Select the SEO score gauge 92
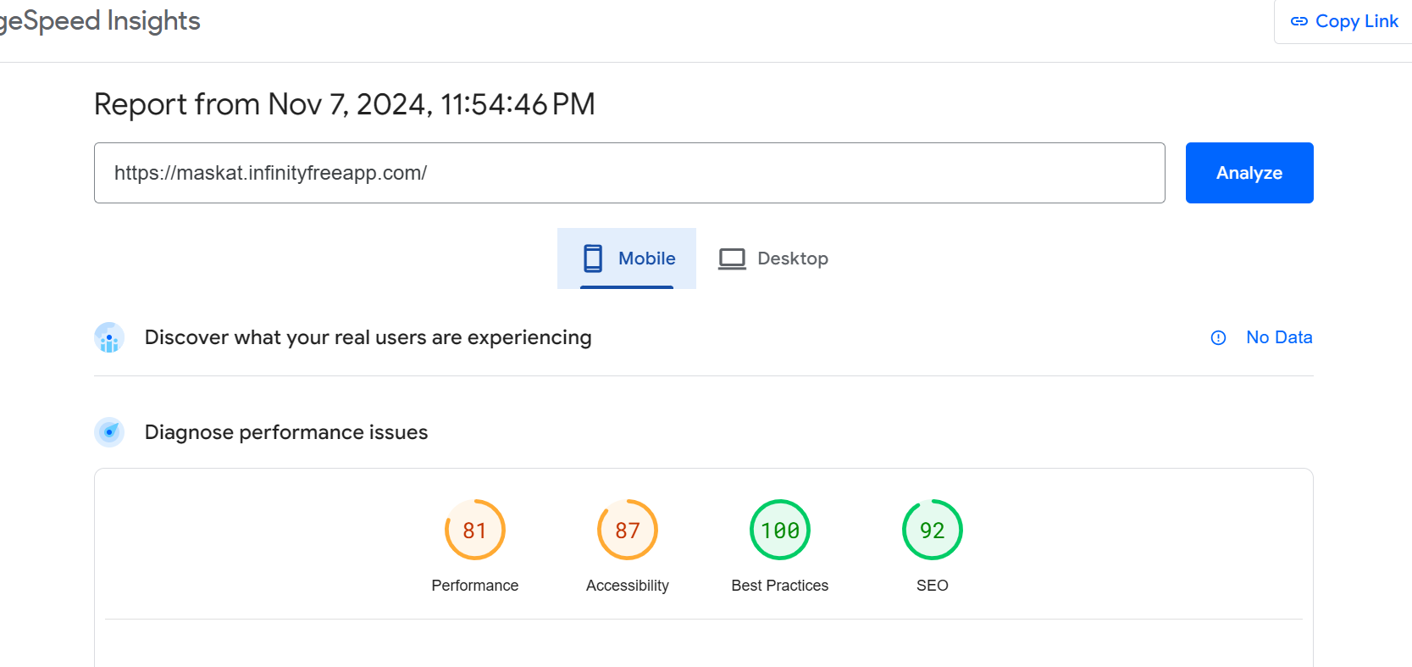 pyautogui.click(x=932, y=530)
